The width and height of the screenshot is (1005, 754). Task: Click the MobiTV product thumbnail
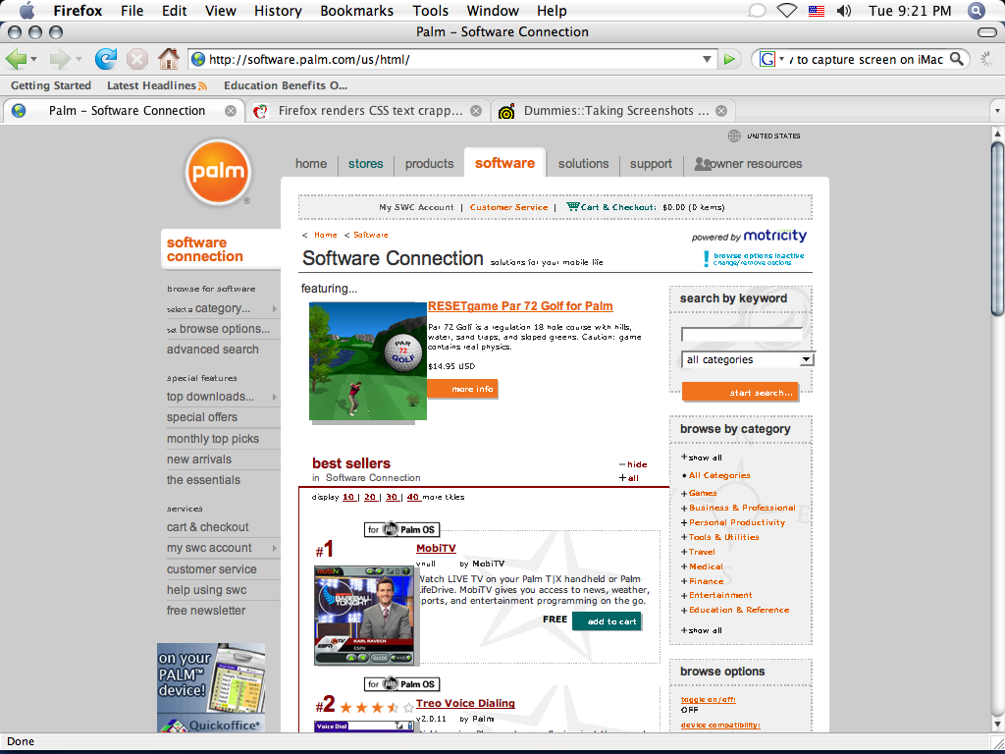coord(364,616)
